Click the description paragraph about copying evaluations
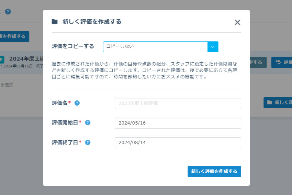Viewport: 292px width, 195px height. click(144, 70)
